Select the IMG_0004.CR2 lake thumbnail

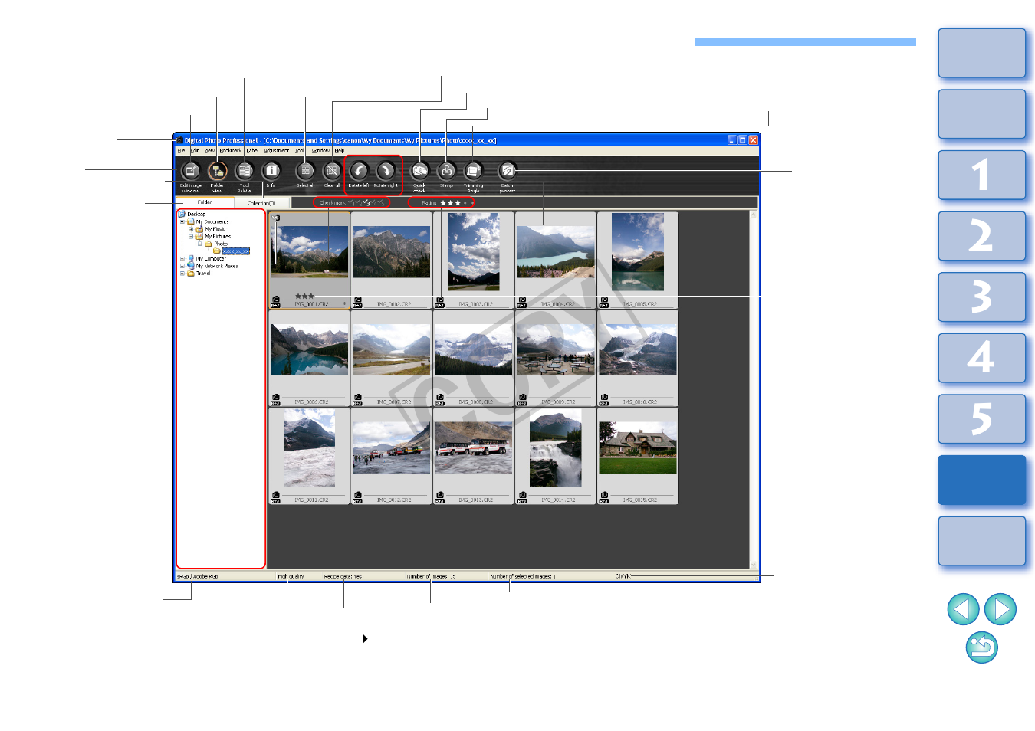point(556,252)
